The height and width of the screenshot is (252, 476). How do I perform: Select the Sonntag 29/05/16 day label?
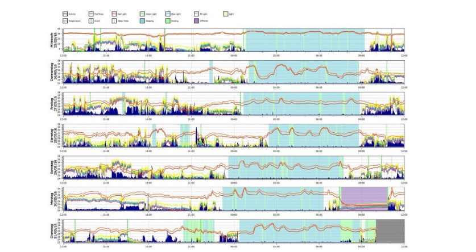coord(53,167)
